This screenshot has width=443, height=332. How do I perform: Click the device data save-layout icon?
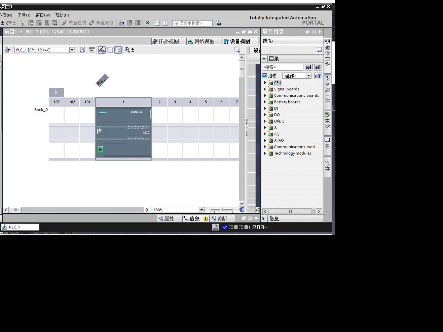237,50
